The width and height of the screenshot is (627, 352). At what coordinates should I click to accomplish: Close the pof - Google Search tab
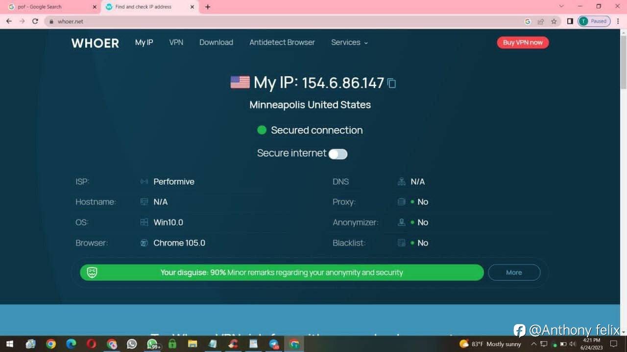click(95, 7)
